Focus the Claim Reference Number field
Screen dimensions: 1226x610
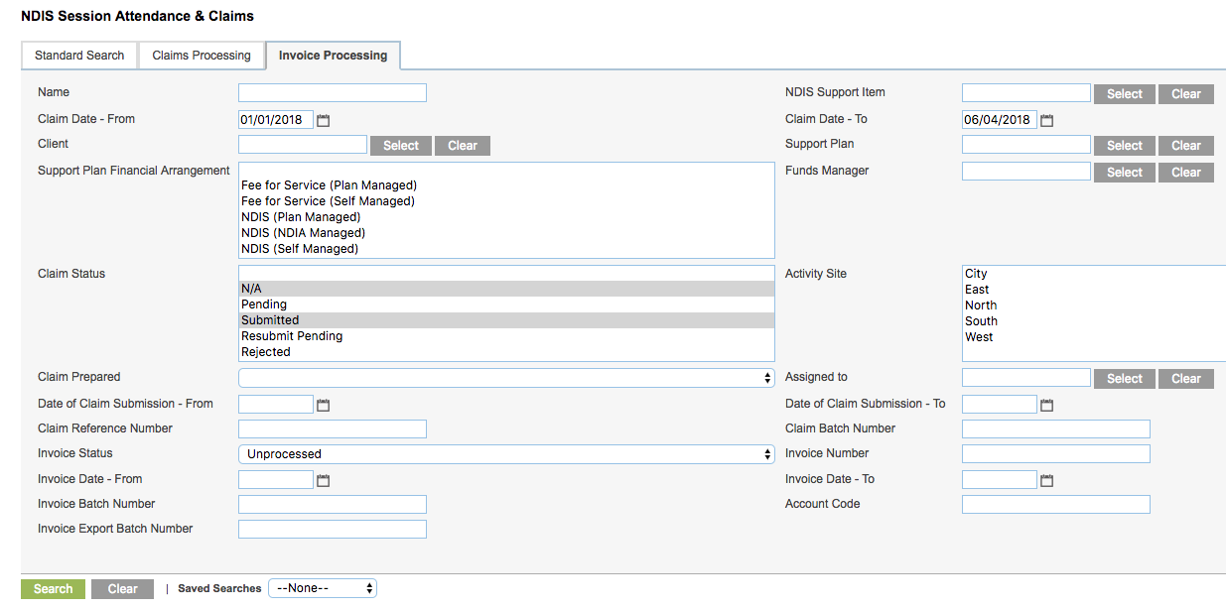pos(333,429)
